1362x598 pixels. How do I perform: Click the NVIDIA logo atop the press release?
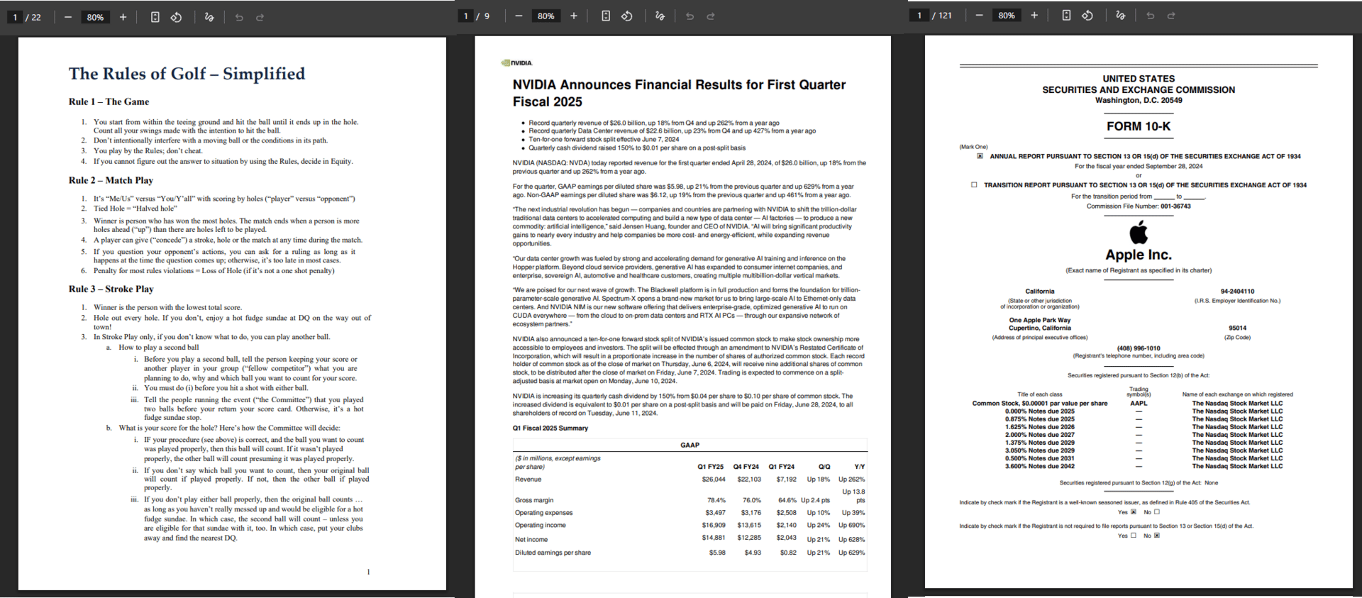click(516, 63)
